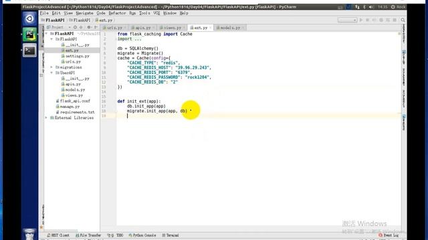The height and width of the screenshot is (240, 428).
Task: Open the Window menu
Action: click(x=169, y=13)
